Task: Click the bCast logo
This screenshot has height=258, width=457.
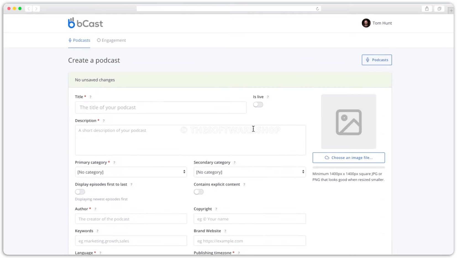Action: [85, 23]
